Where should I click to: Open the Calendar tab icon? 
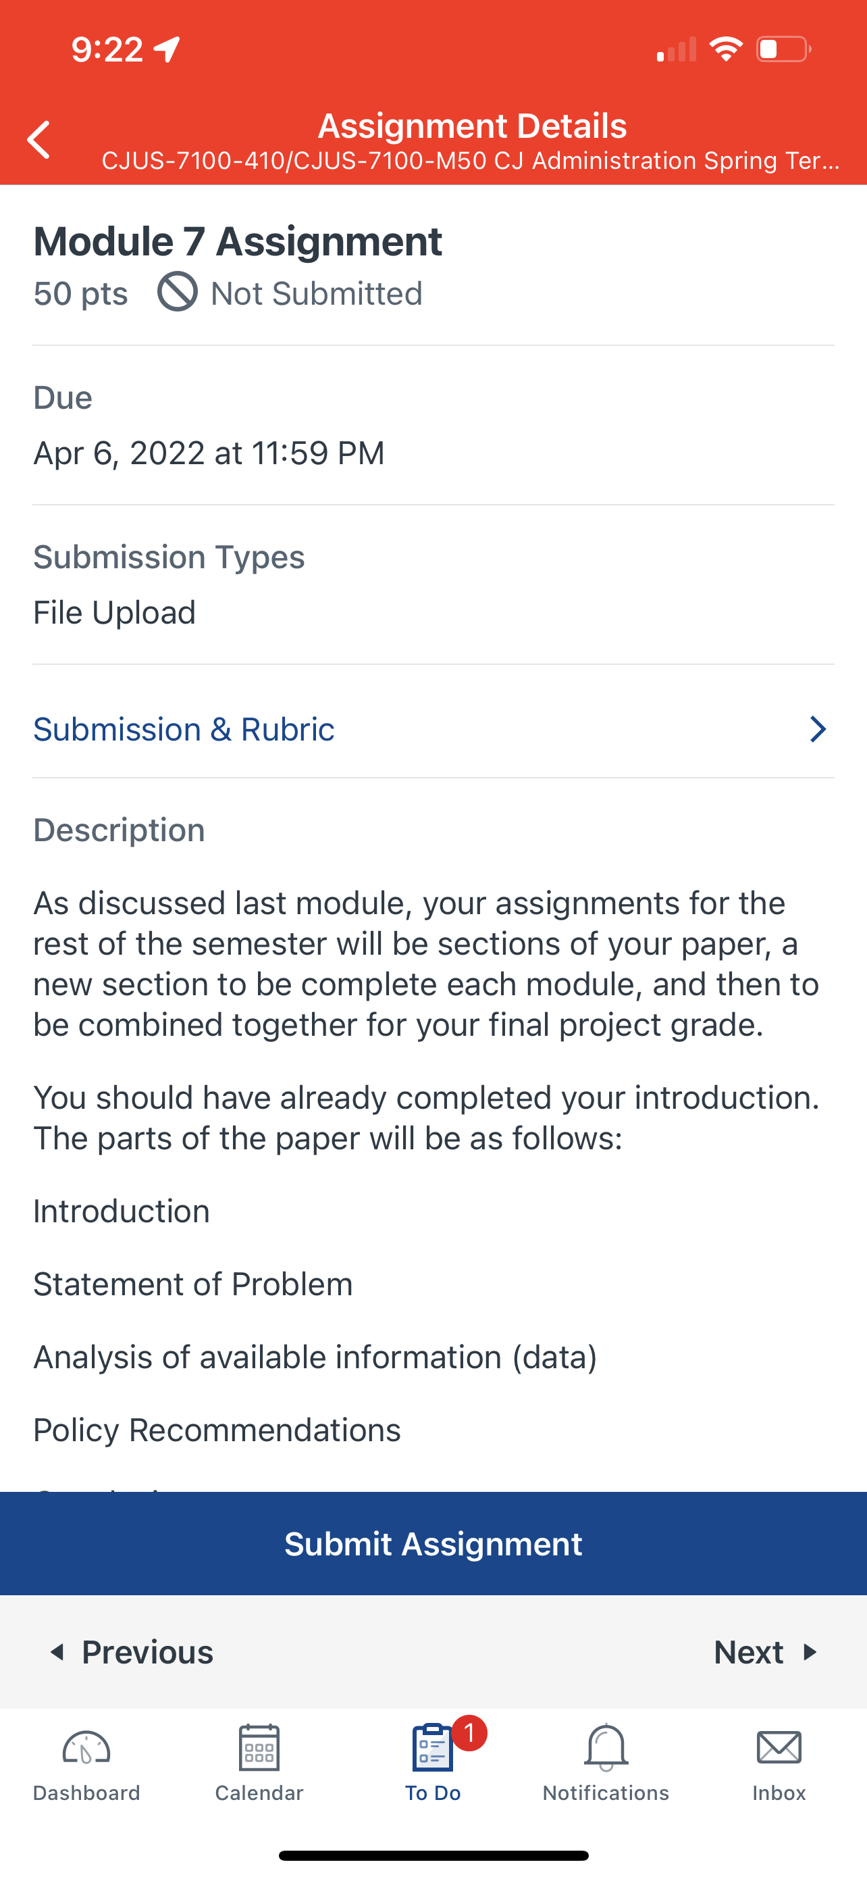click(x=259, y=1747)
